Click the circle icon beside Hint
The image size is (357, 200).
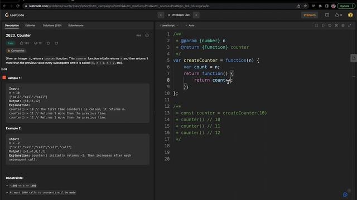(x=147, y=36)
